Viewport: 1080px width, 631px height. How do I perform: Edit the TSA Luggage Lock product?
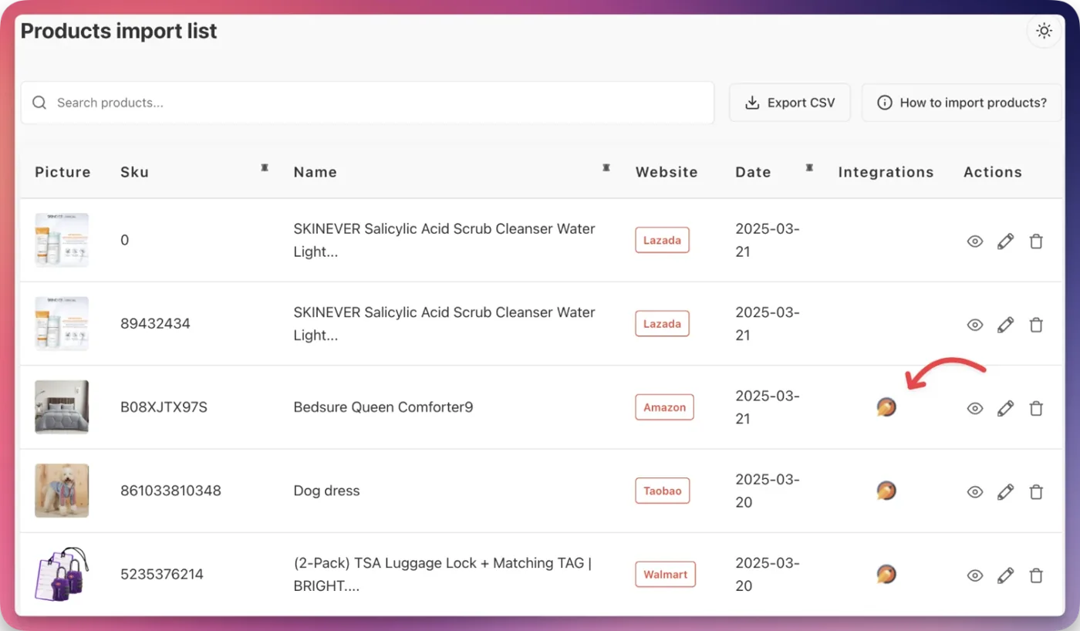click(1005, 575)
